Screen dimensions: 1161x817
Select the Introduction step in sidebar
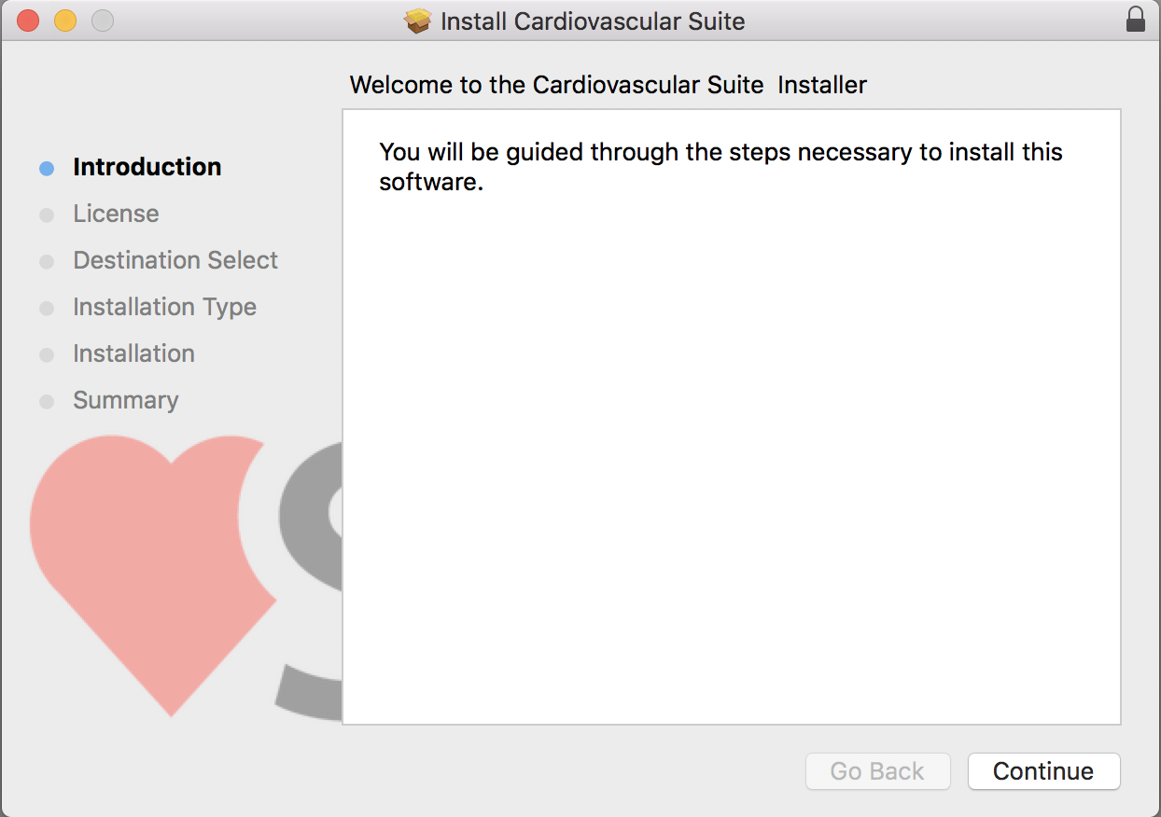[x=147, y=167]
